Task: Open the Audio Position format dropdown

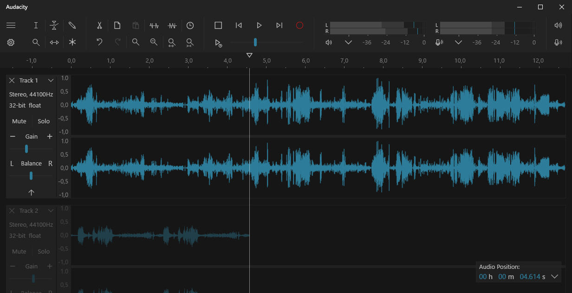Action: [554, 276]
